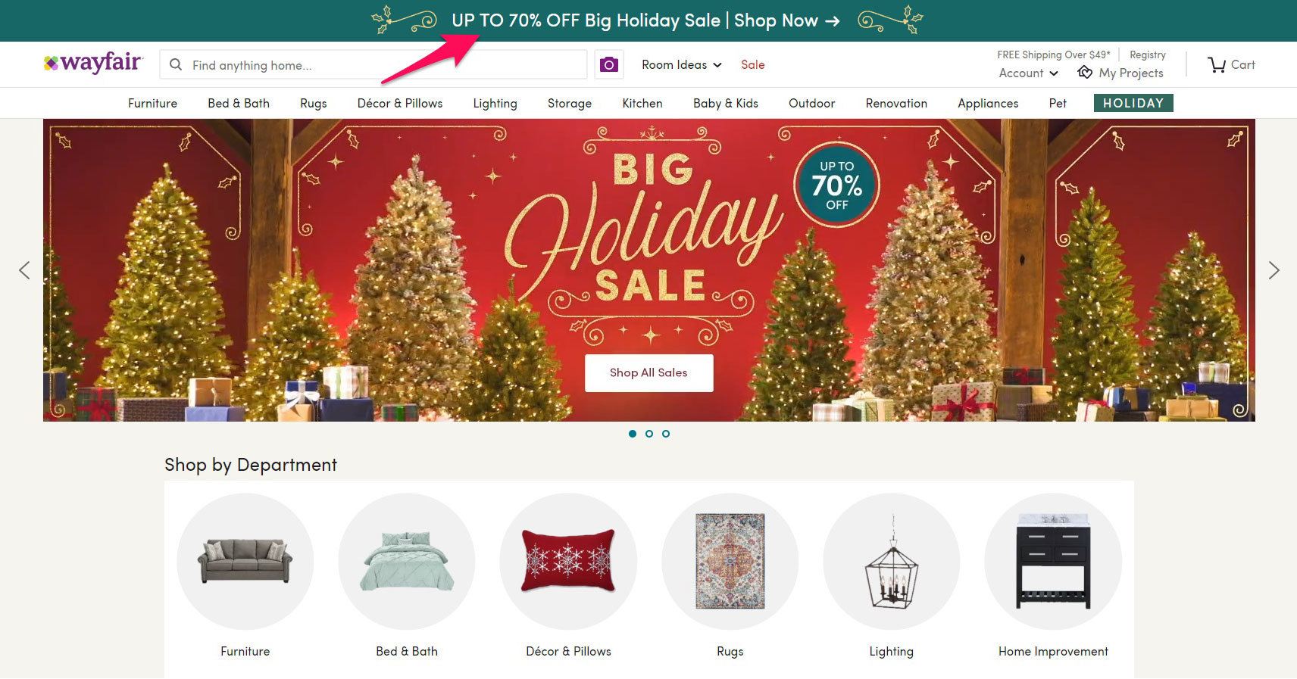Click the magnifying glass search icon
The height and width of the screenshot is (679, 1297).
(176, 65)
